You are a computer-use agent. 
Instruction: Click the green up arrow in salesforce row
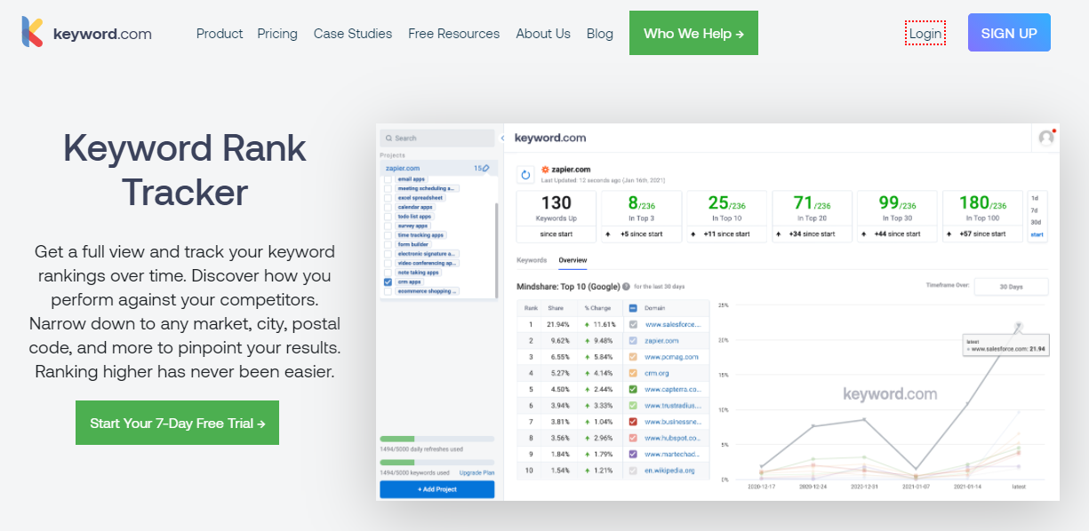click(587, 325)
